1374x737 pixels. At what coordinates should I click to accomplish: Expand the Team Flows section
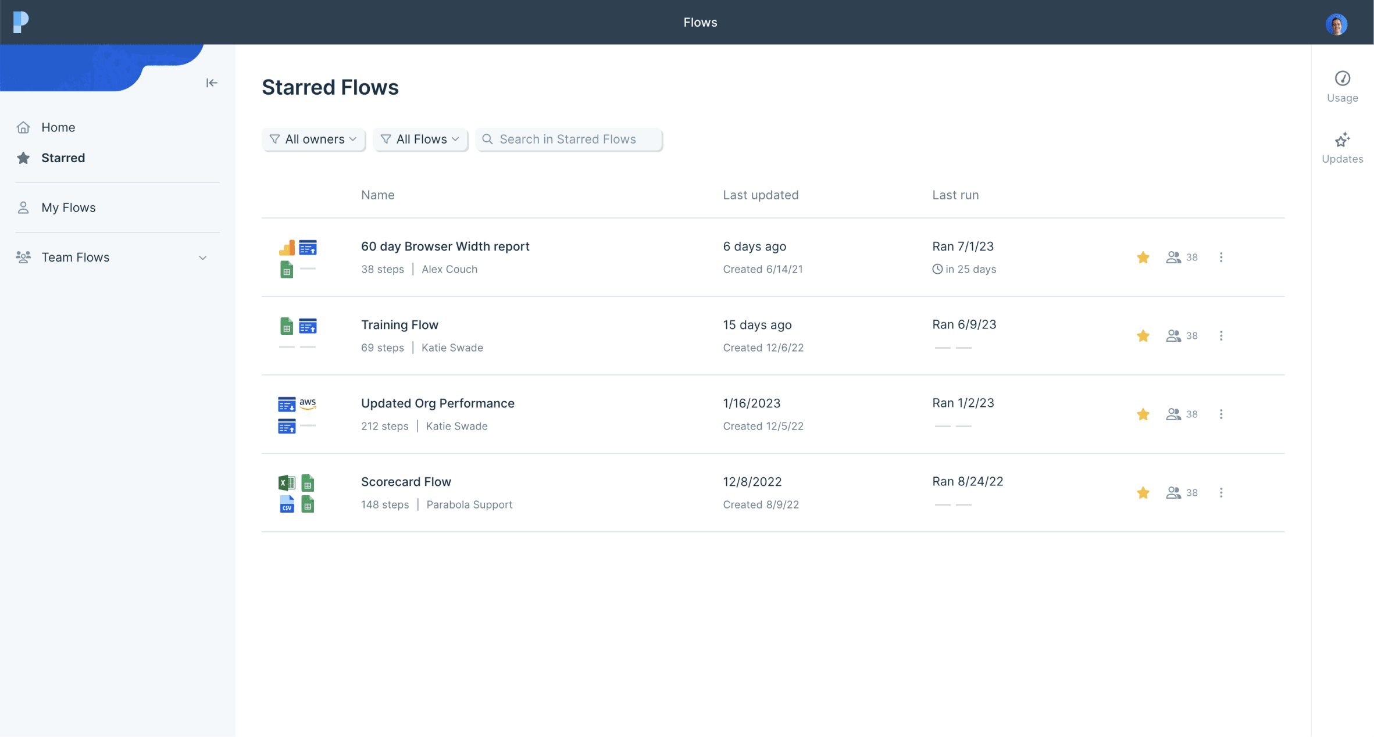pos(202,257)
